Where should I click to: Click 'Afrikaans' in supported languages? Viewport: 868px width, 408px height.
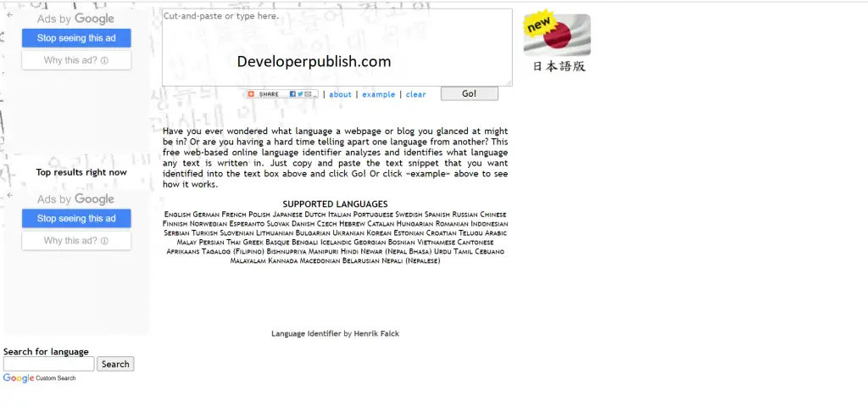pos(183,251)
